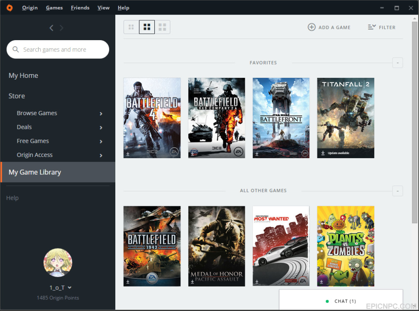The image size is (419, 311).
Task: Open the View menu
Action: point(103,8)
